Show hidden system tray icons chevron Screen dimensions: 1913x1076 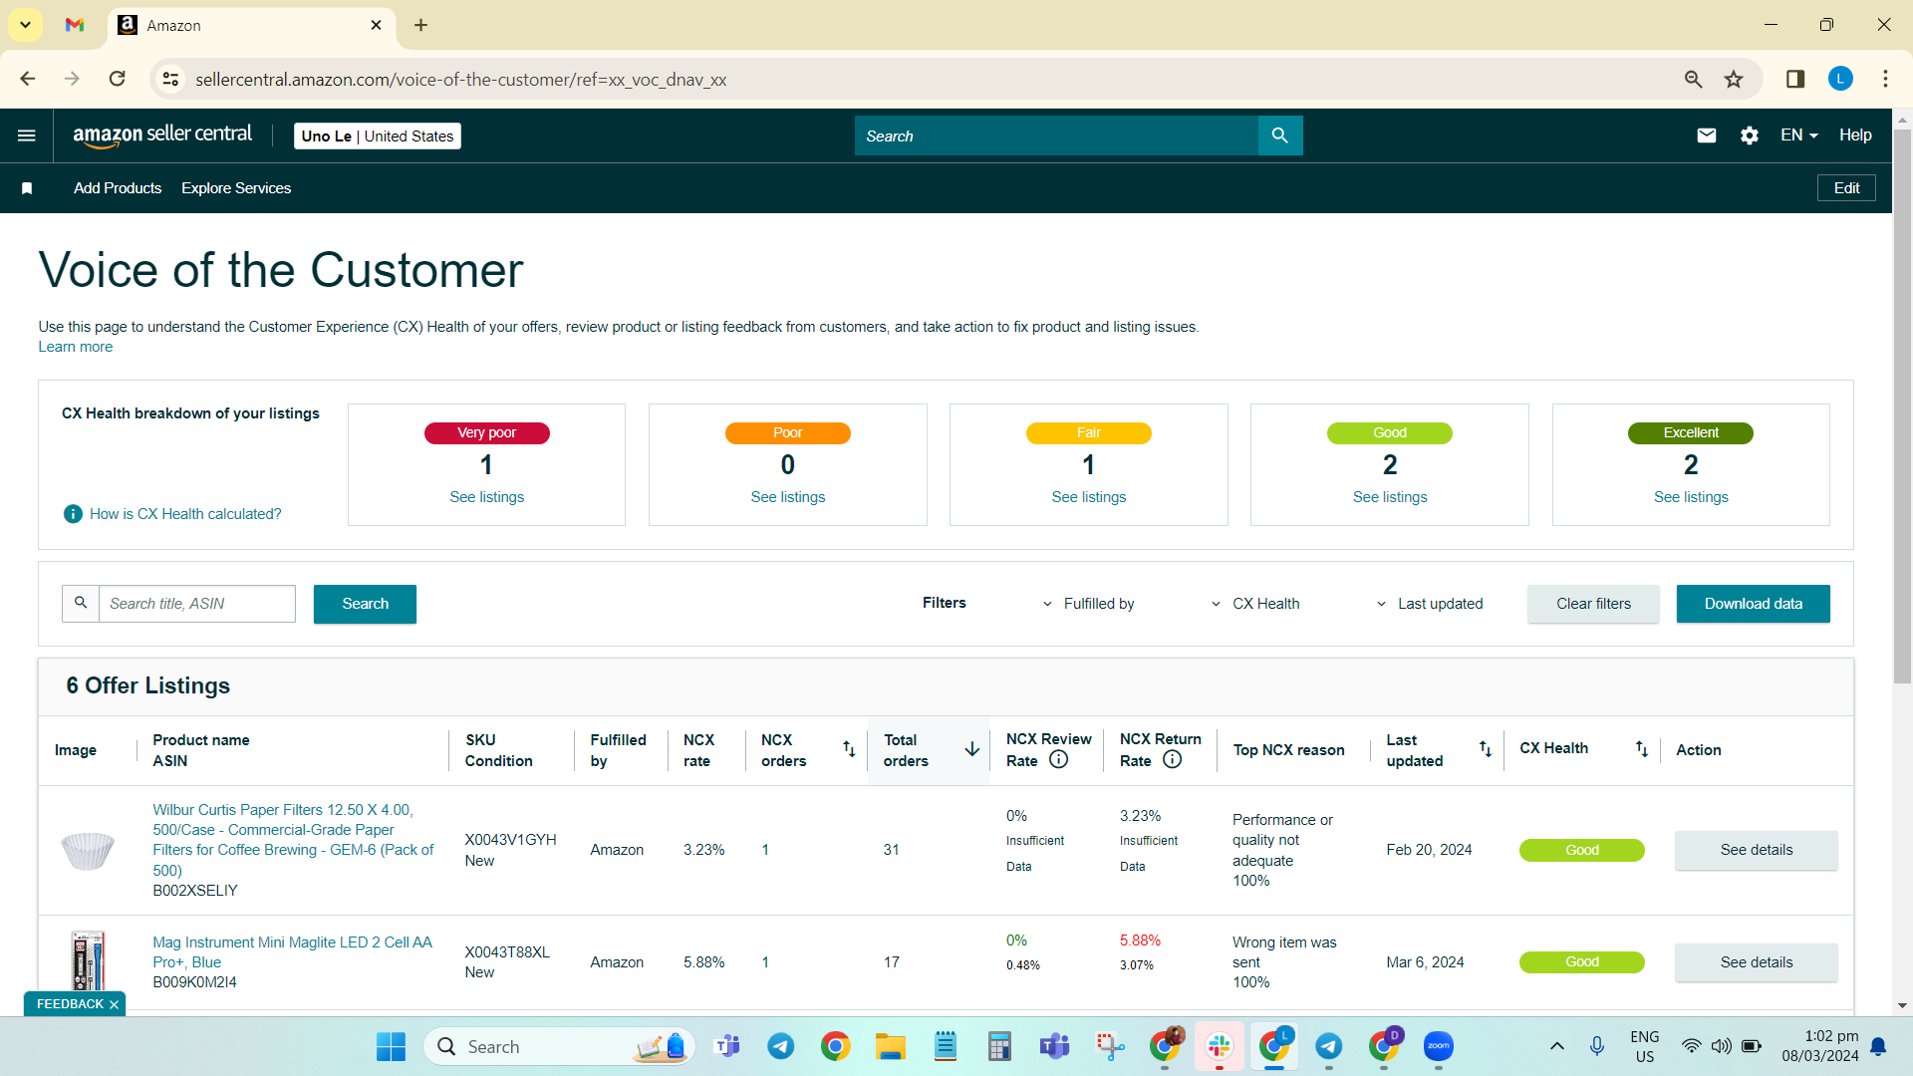tap(1556, 1046)
